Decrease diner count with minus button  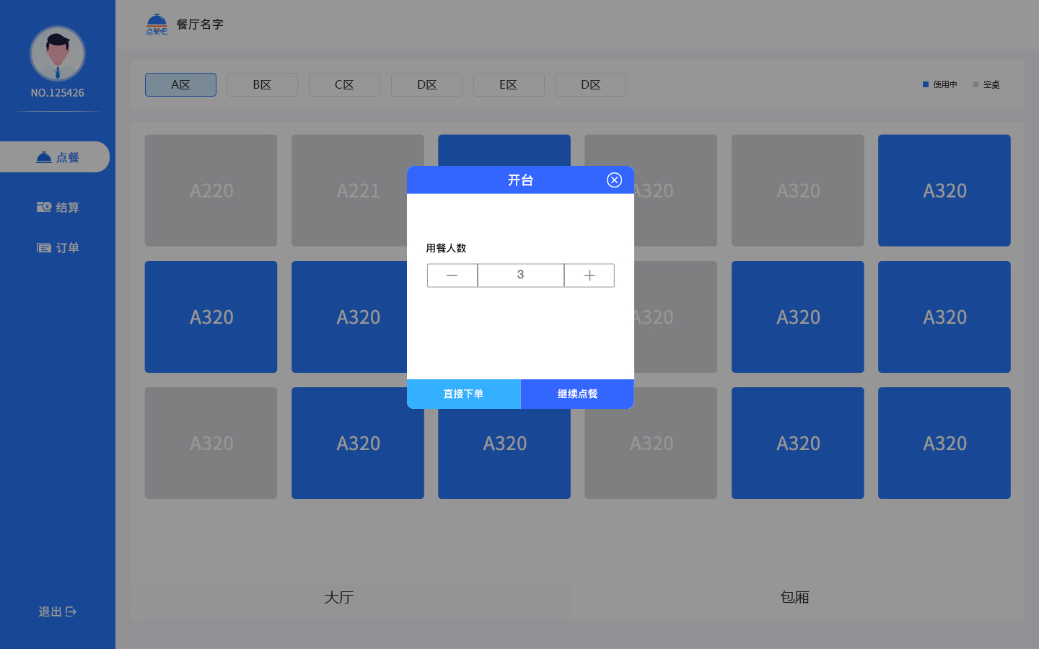452,275
